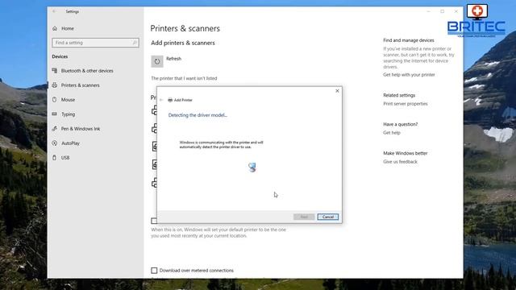516x290 pixels.
Task: Click Related settings heading
Action: [399, 95]
